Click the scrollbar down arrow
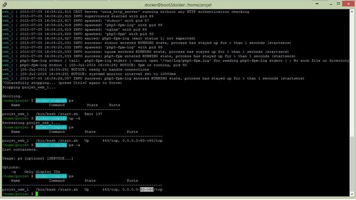Image resolution: width=356 pixels, height=200 pixels. 352,194
